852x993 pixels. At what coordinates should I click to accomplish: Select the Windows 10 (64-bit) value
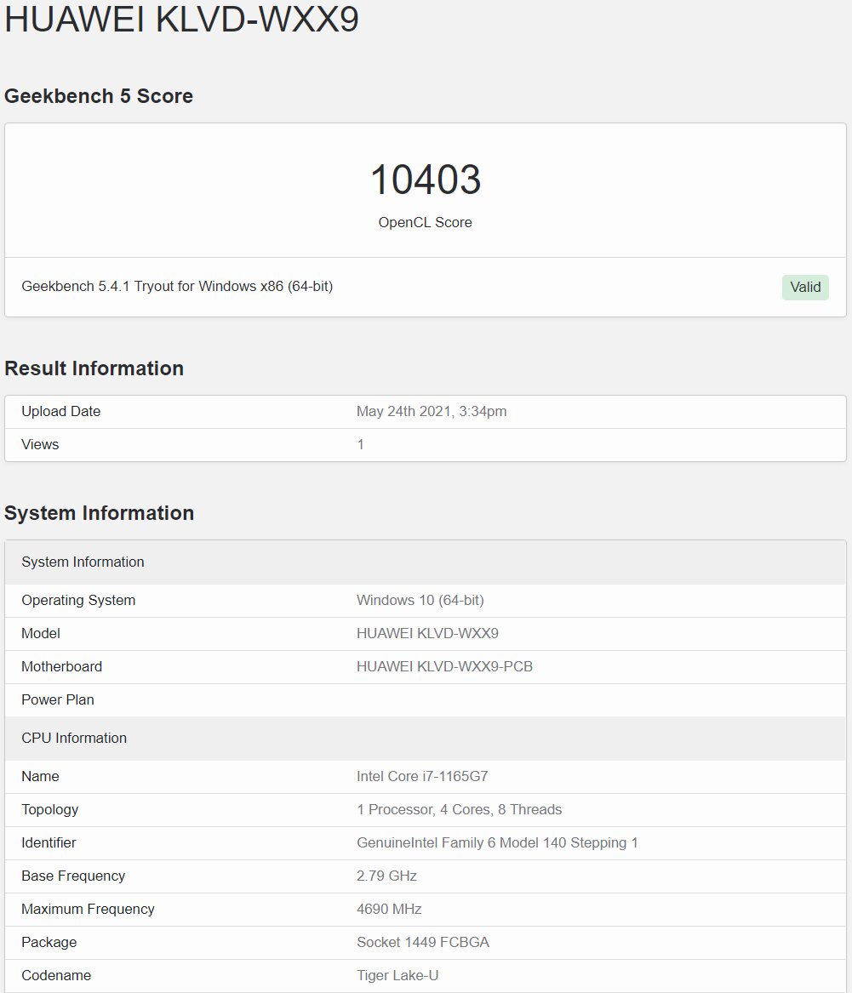[420, 601]
